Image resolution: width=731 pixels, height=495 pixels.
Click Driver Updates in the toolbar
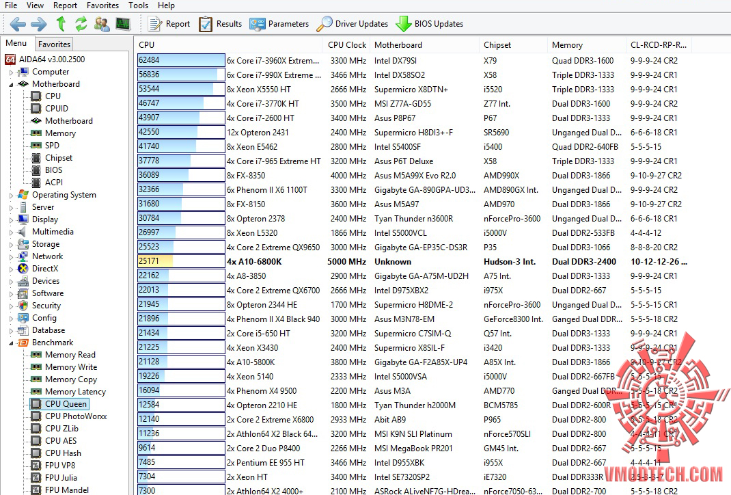coord(352,24)
